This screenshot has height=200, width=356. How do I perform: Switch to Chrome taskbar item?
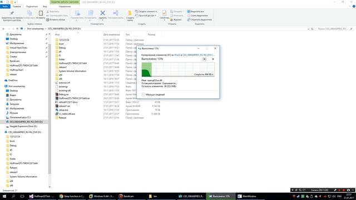coord(72,196)
